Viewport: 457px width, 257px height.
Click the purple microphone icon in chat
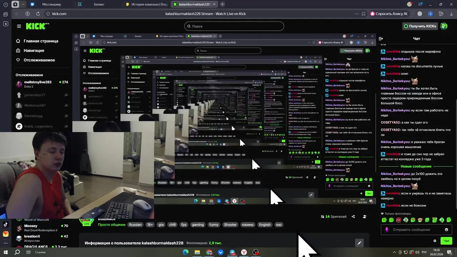click(386, 230)
